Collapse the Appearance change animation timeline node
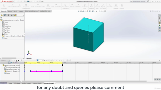This screenshot has height=90, width=161. coord(1,65)
